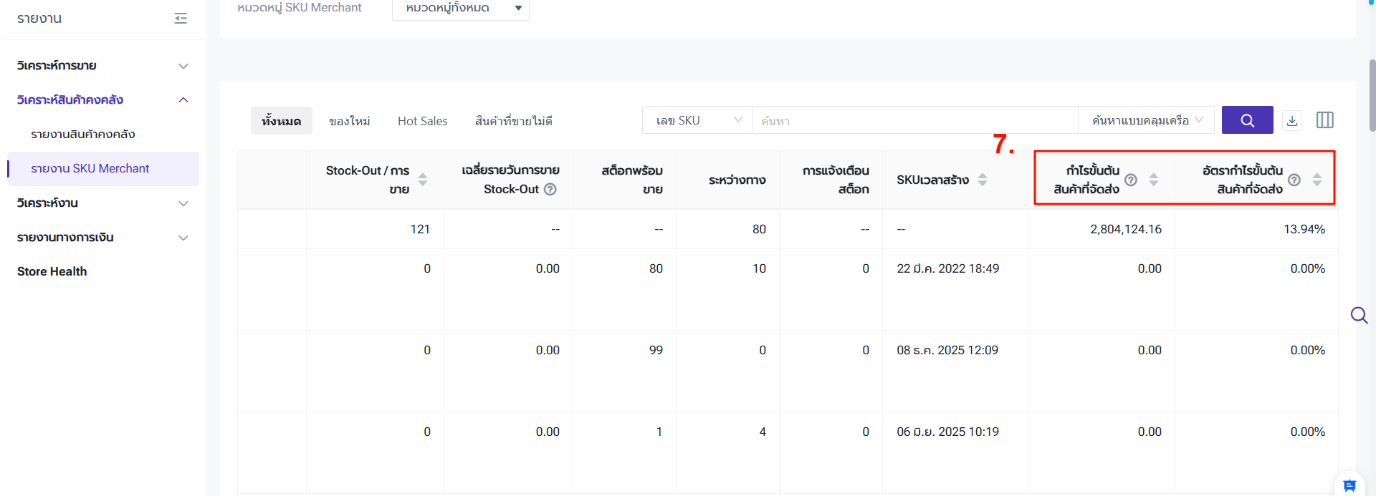Click help icon next to กำไรขั้นต้นสินค้าที่จัดส่ง
This screenshot has width=1376, height=496.
(1131, 180)
